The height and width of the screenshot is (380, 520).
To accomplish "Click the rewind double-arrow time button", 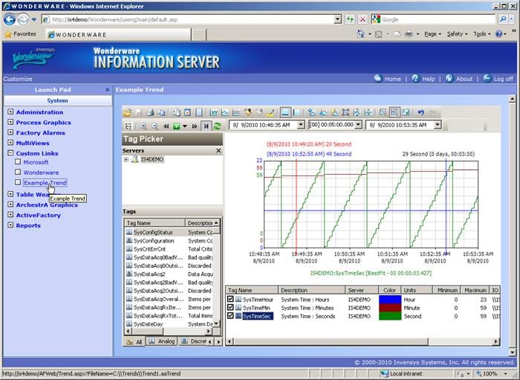I will [x=166, y=126].
